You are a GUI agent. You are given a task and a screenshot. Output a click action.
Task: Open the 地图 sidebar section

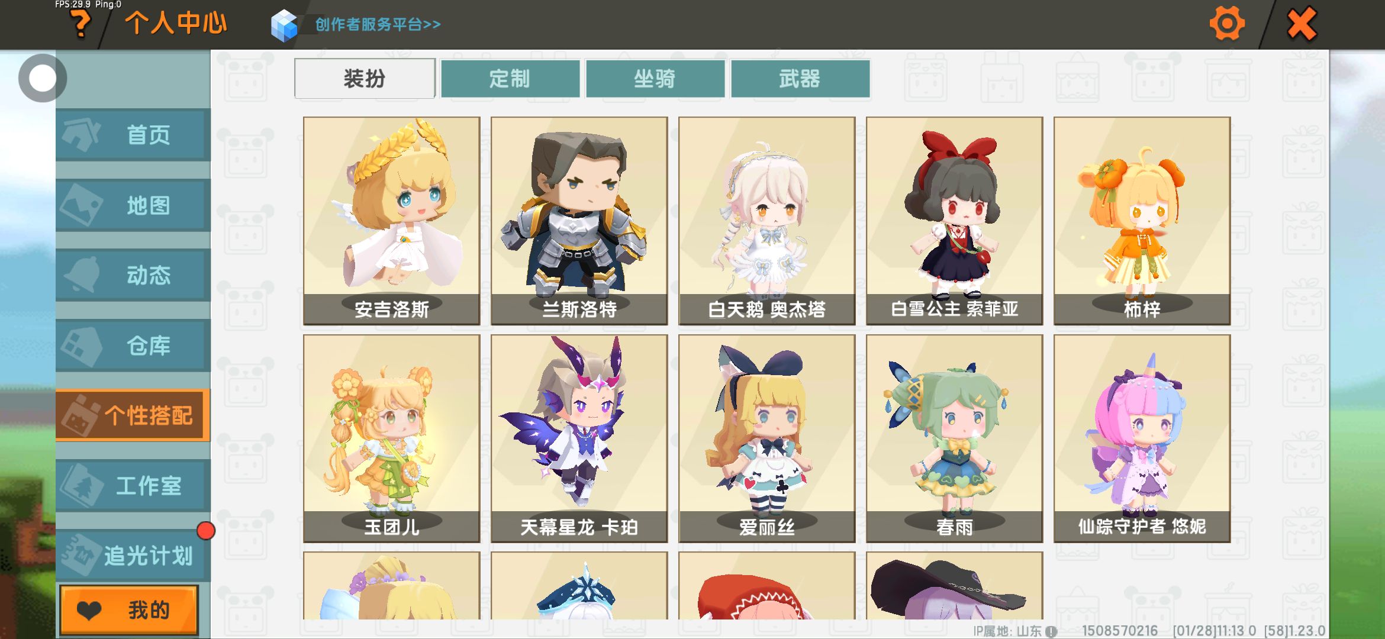pos(133,205)
